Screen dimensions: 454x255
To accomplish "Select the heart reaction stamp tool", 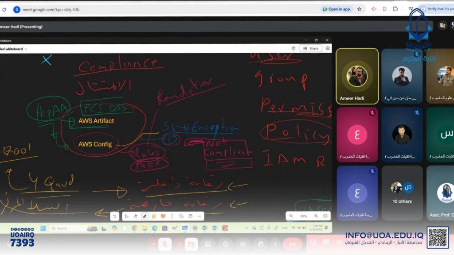I will (163, 216).
